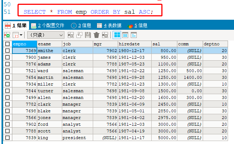
Task: Click the ename column header
Action: 50,44
